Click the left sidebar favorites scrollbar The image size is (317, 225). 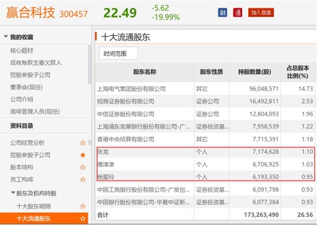90,64
